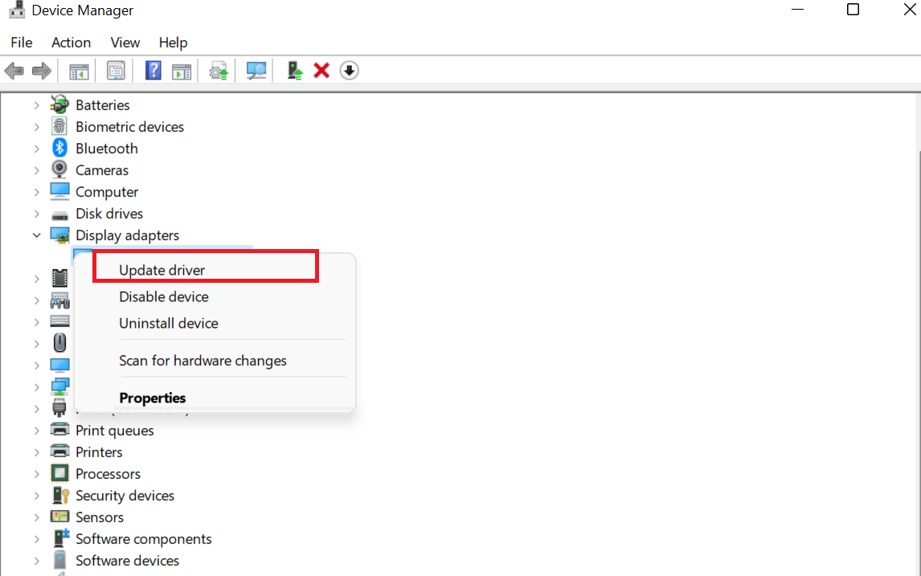Select the "Disk drives" label

[x=109, y=214]
